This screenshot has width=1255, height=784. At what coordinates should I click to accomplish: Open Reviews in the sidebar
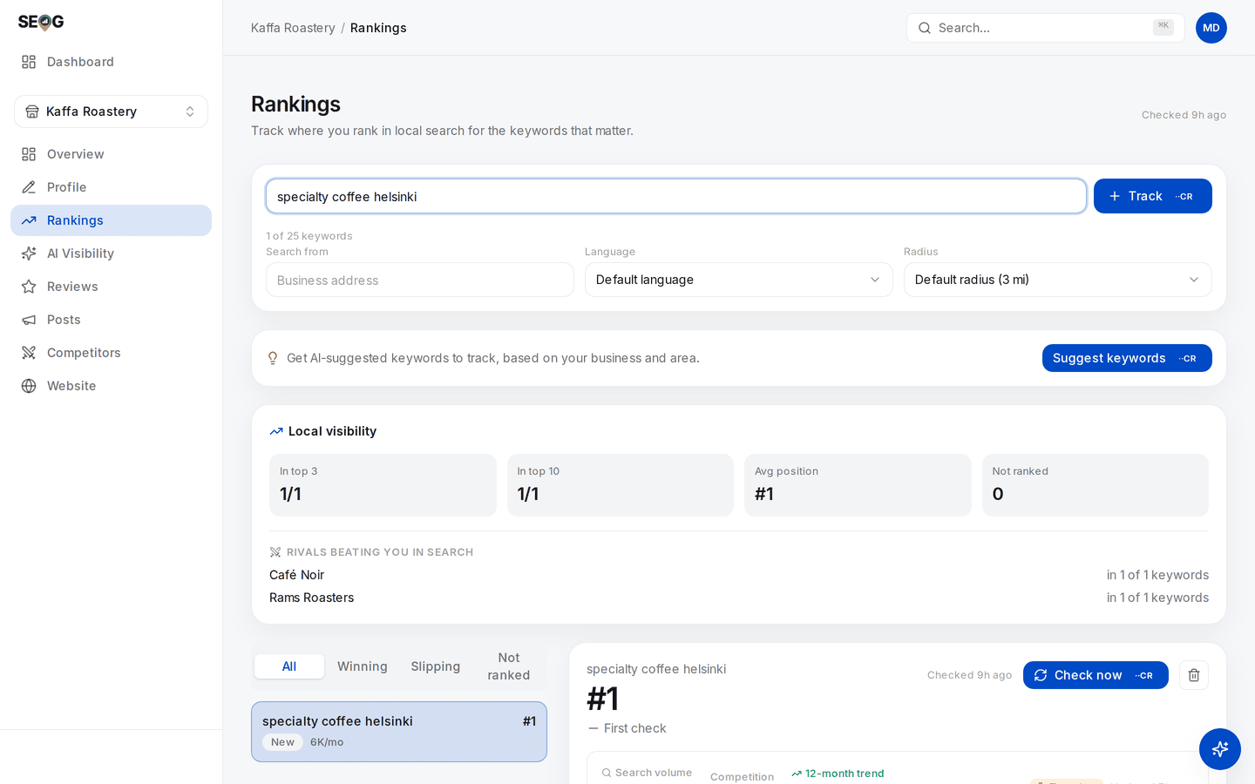pos(111,287)
